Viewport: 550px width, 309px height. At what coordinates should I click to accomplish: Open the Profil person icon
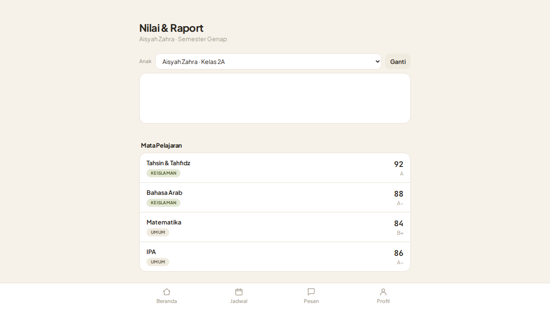[383, 292]
